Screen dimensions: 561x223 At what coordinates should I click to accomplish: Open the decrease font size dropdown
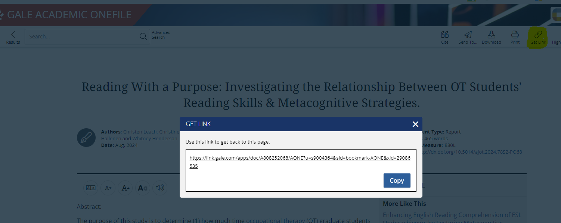(x=108, y=188)
